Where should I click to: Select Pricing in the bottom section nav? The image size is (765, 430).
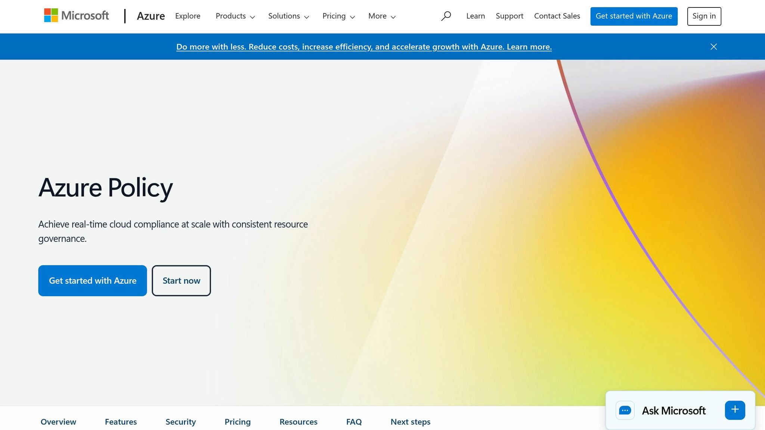[x=238, y=422]
